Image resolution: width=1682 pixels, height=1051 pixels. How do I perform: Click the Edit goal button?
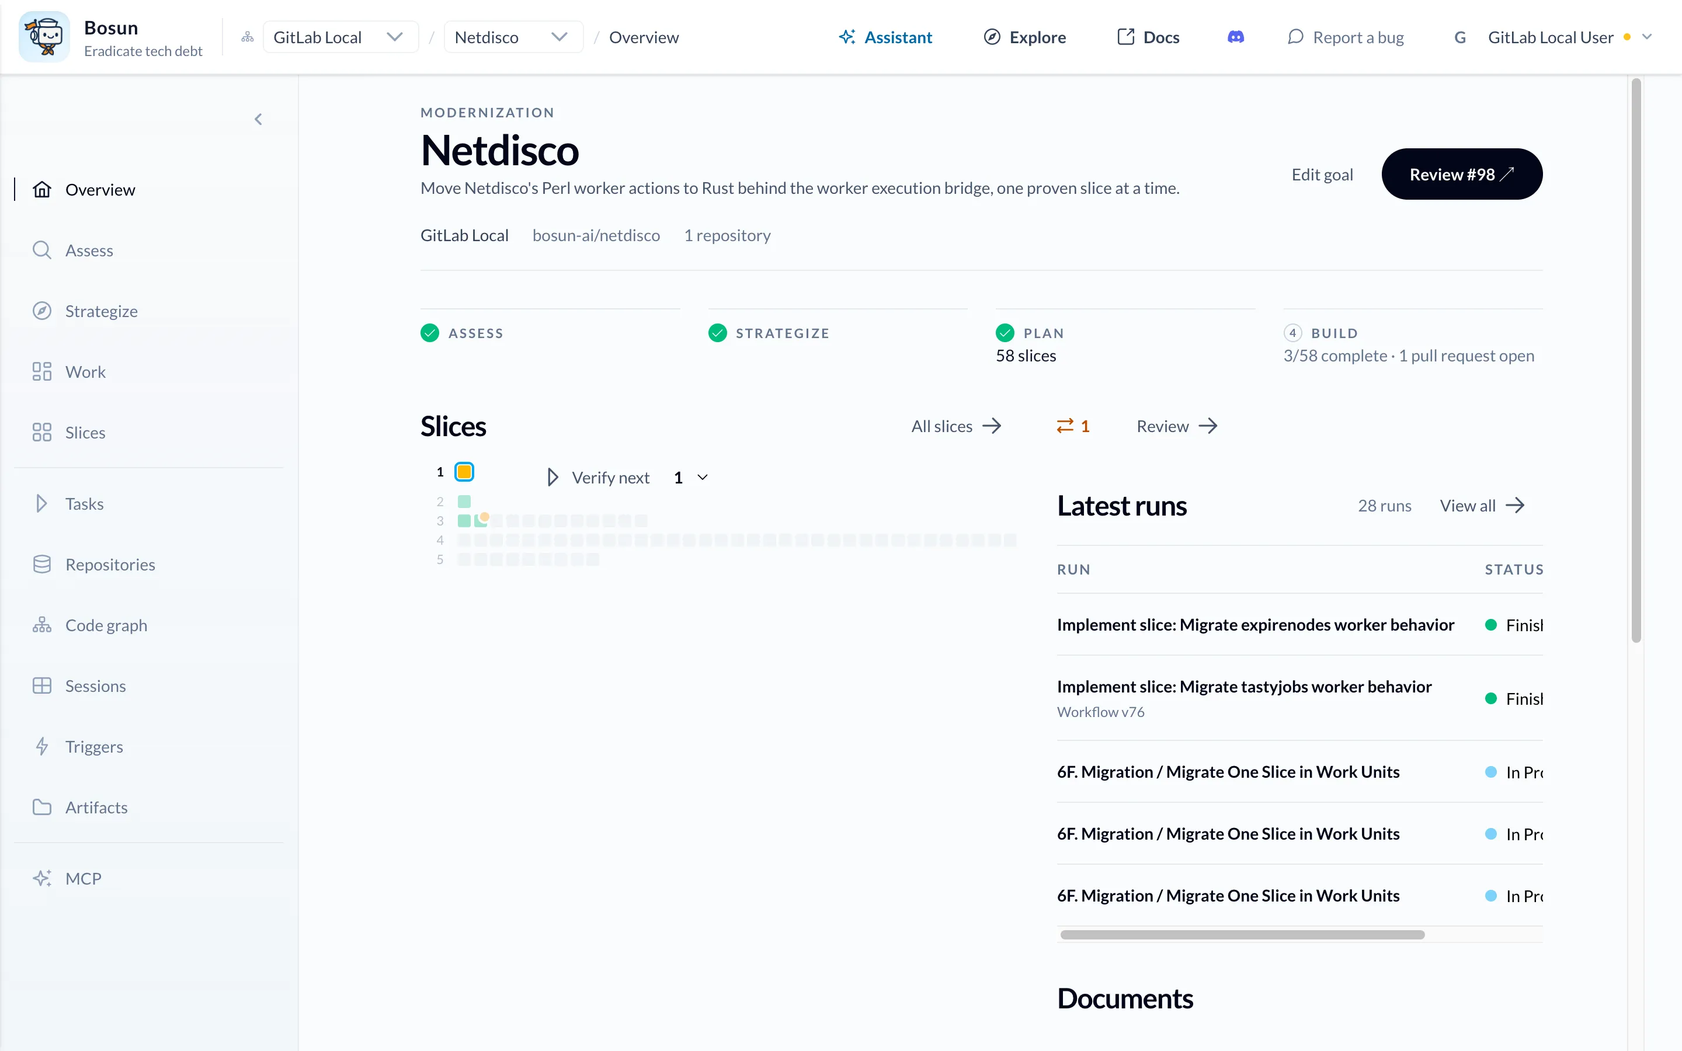[1322, 175]
